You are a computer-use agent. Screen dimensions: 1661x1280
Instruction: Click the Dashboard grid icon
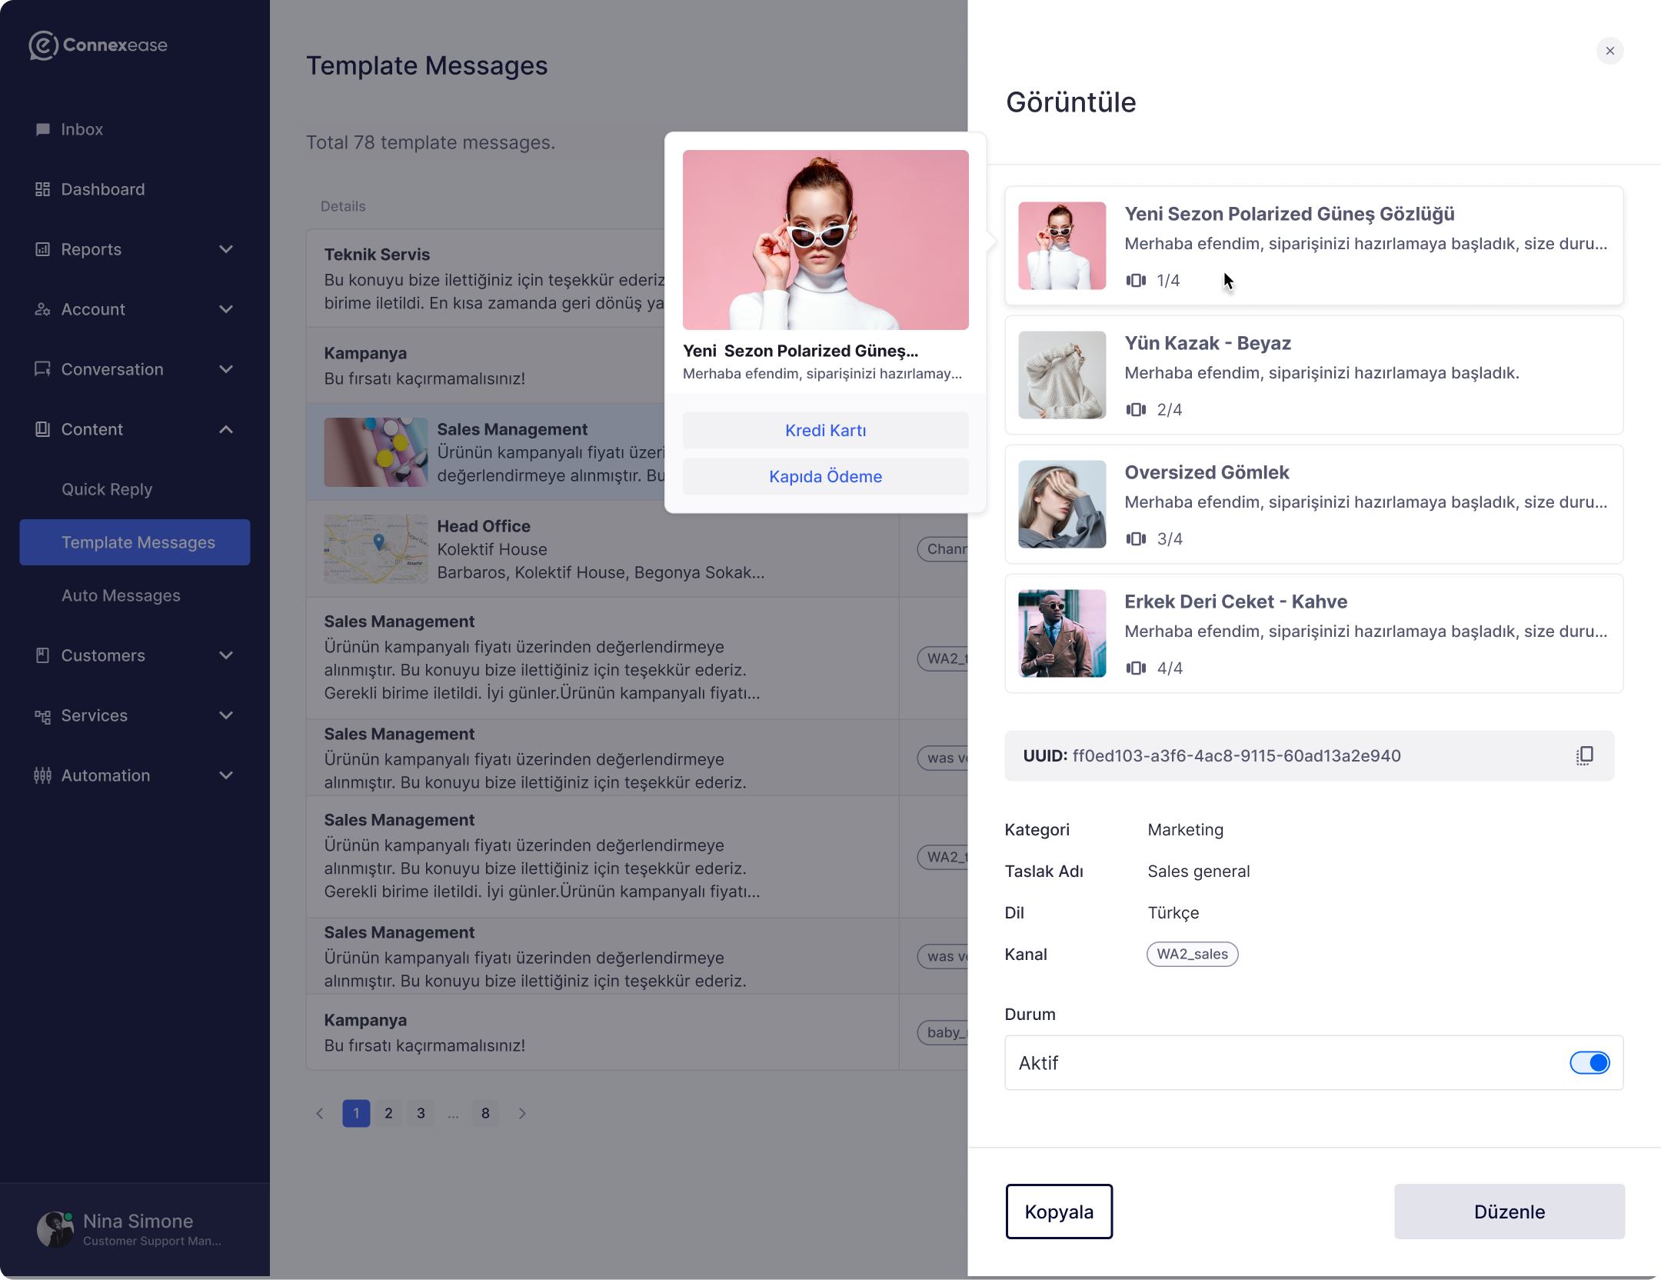[x=43, y=189]
